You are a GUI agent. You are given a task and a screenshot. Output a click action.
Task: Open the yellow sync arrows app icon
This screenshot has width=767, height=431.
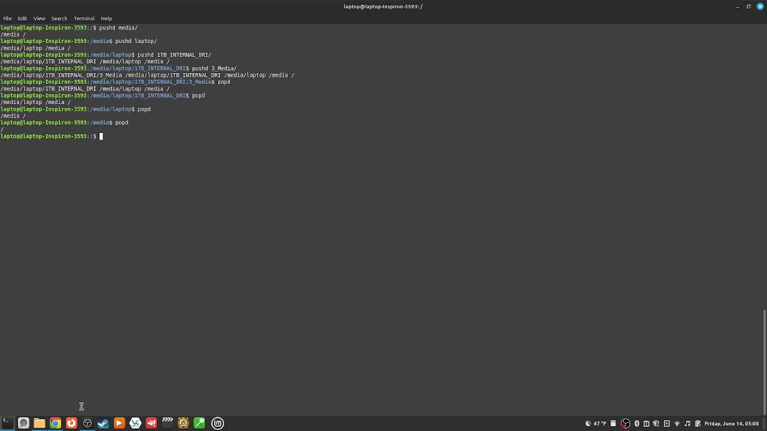[x=183, y=423]
